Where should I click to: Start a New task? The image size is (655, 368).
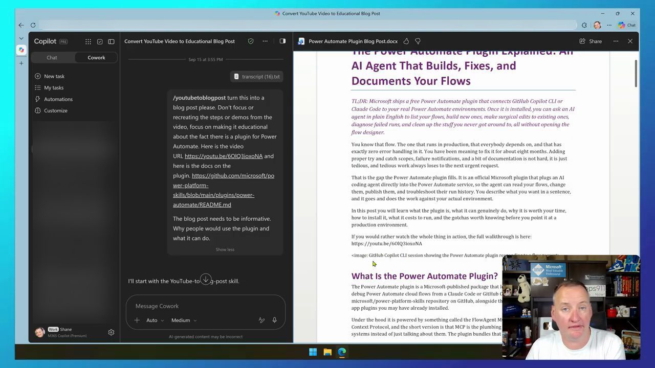point(50,76)
